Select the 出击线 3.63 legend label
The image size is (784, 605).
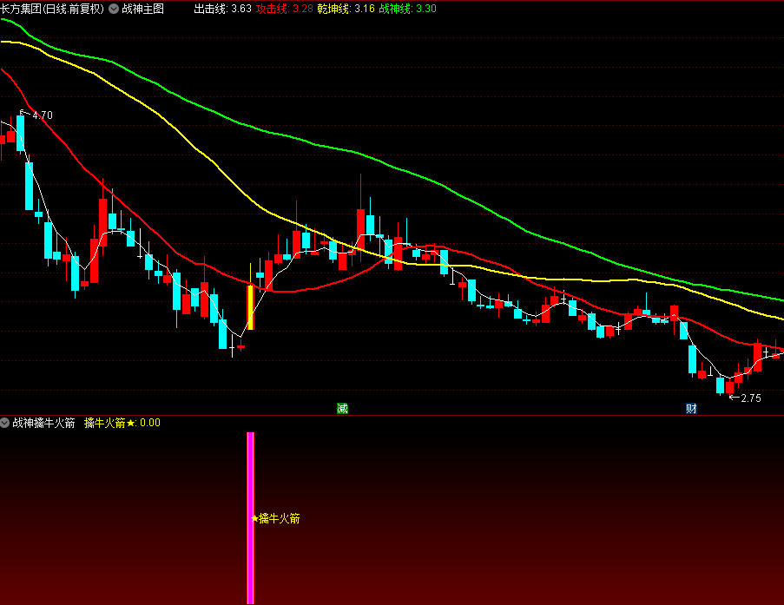222,9
